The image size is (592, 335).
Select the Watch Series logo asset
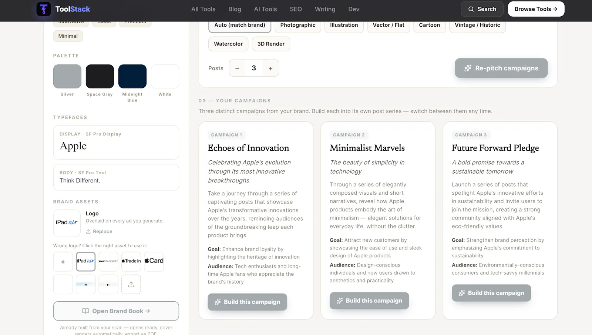pyautogui.click(x=108, y=261)
